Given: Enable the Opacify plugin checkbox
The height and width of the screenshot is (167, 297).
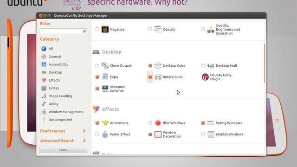Looking at the screenshot, I should pyautogui.click(x=150, y=29).
